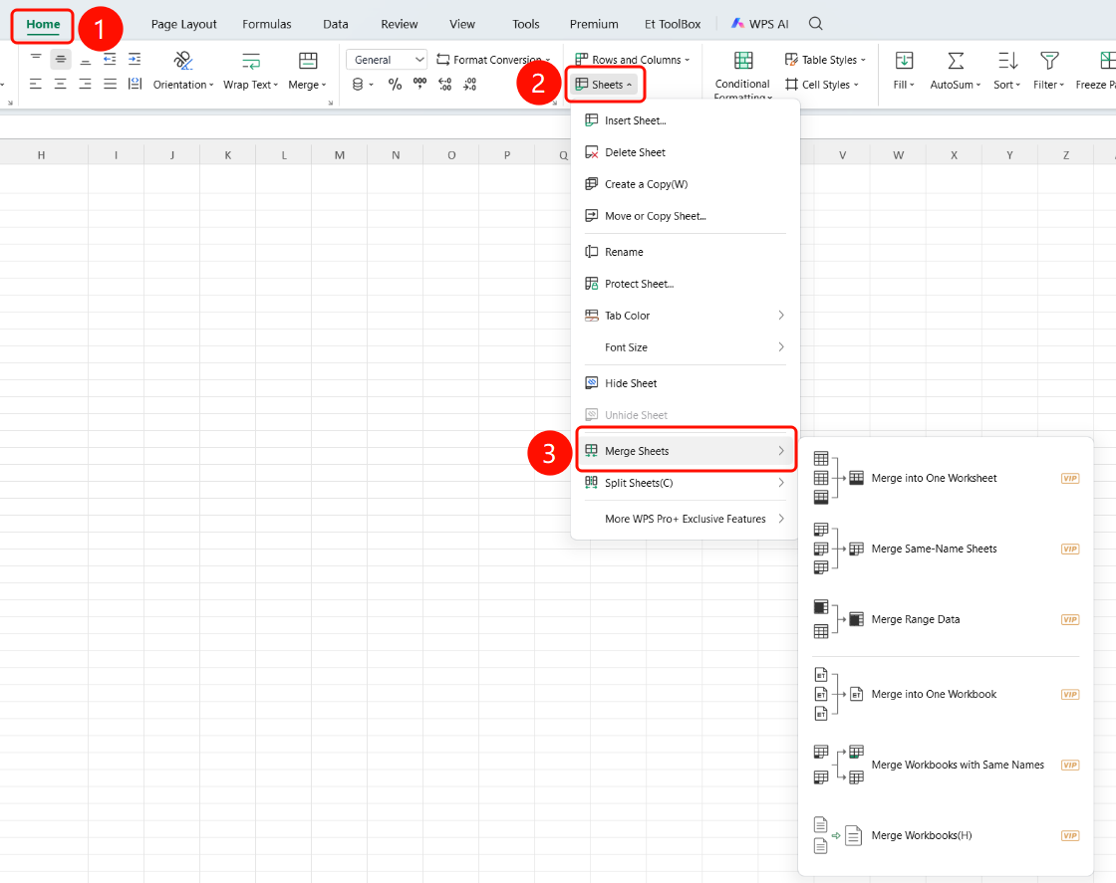The height and width of the screenshot is (883, 1116).
Task: Toggle middle vertical alignment
Action: click(61, 59)
